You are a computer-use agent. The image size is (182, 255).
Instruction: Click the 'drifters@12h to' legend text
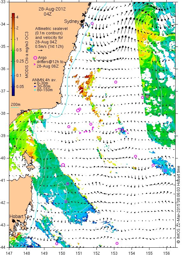pyautogui.click(x=50, y=62)
